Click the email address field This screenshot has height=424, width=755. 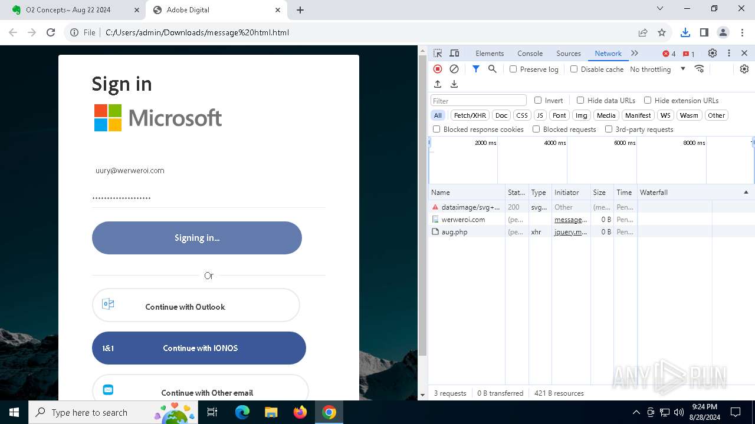click(x=209, y=170)
